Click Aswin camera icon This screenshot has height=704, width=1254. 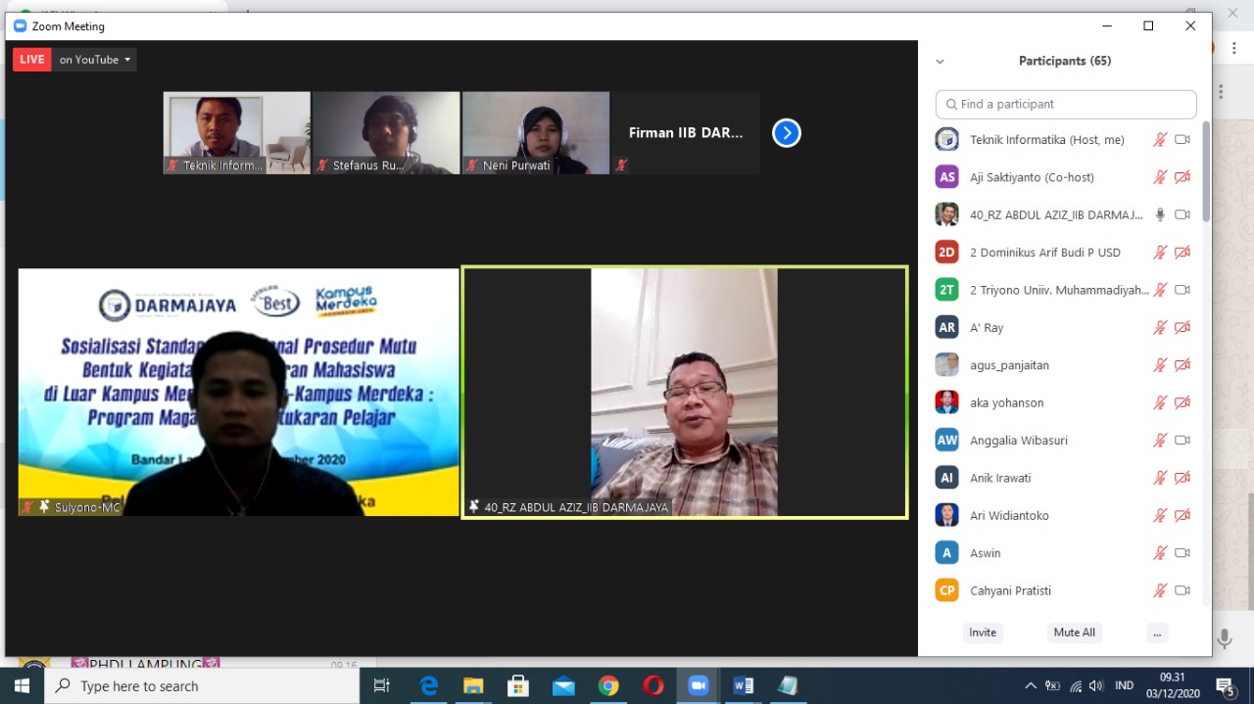1182,553
